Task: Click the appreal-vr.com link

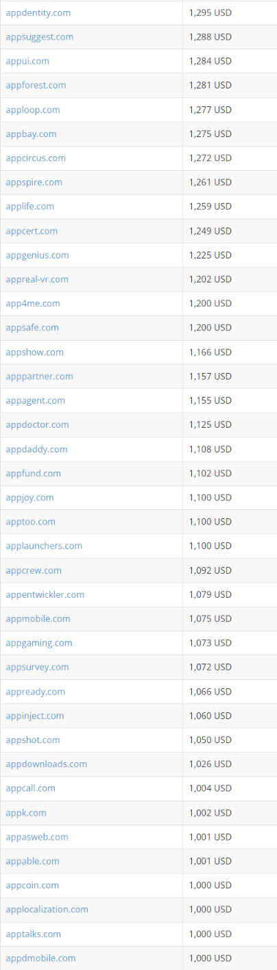Action: coord(37,279)
